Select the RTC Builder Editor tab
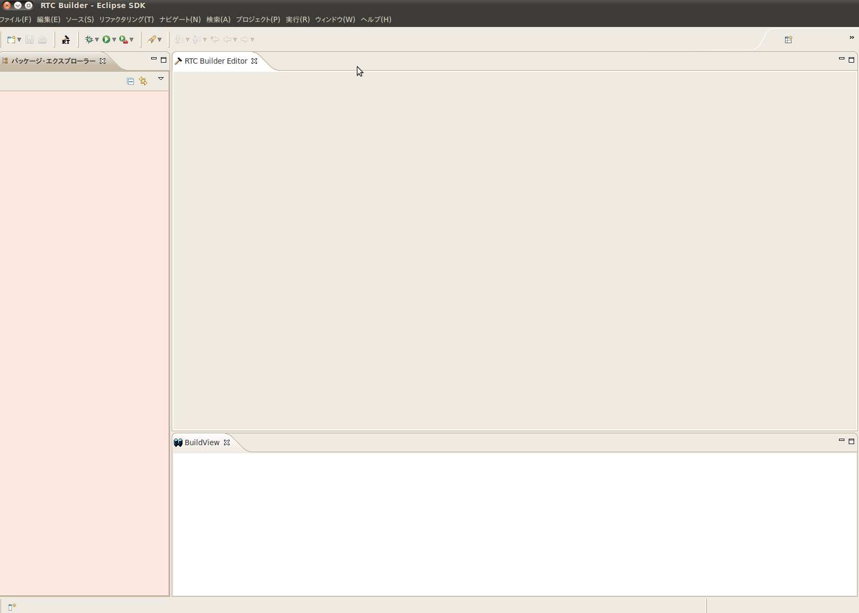 click(x=216, y=61)
